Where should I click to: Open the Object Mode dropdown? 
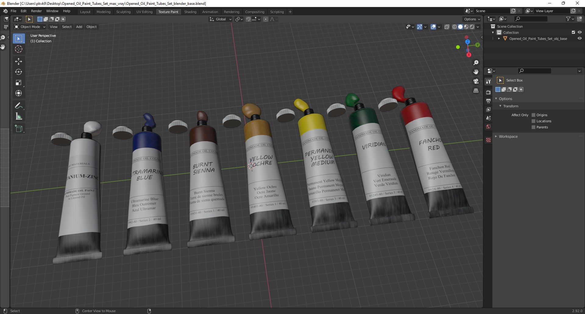[x=30, y=27]
